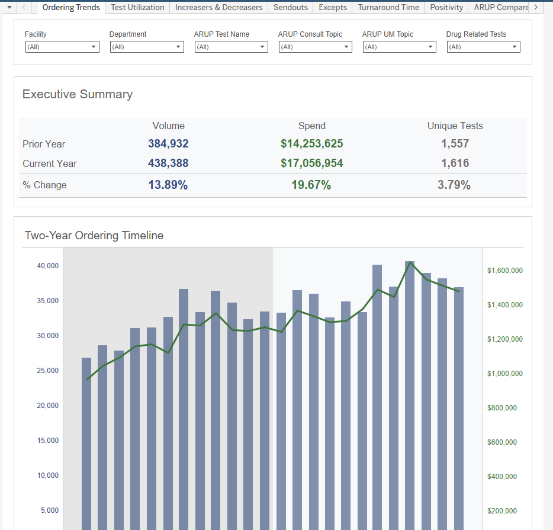This screenshot has width=553, height=530.
Task: Go to the Sendouts tab
Action: [290, 7]
